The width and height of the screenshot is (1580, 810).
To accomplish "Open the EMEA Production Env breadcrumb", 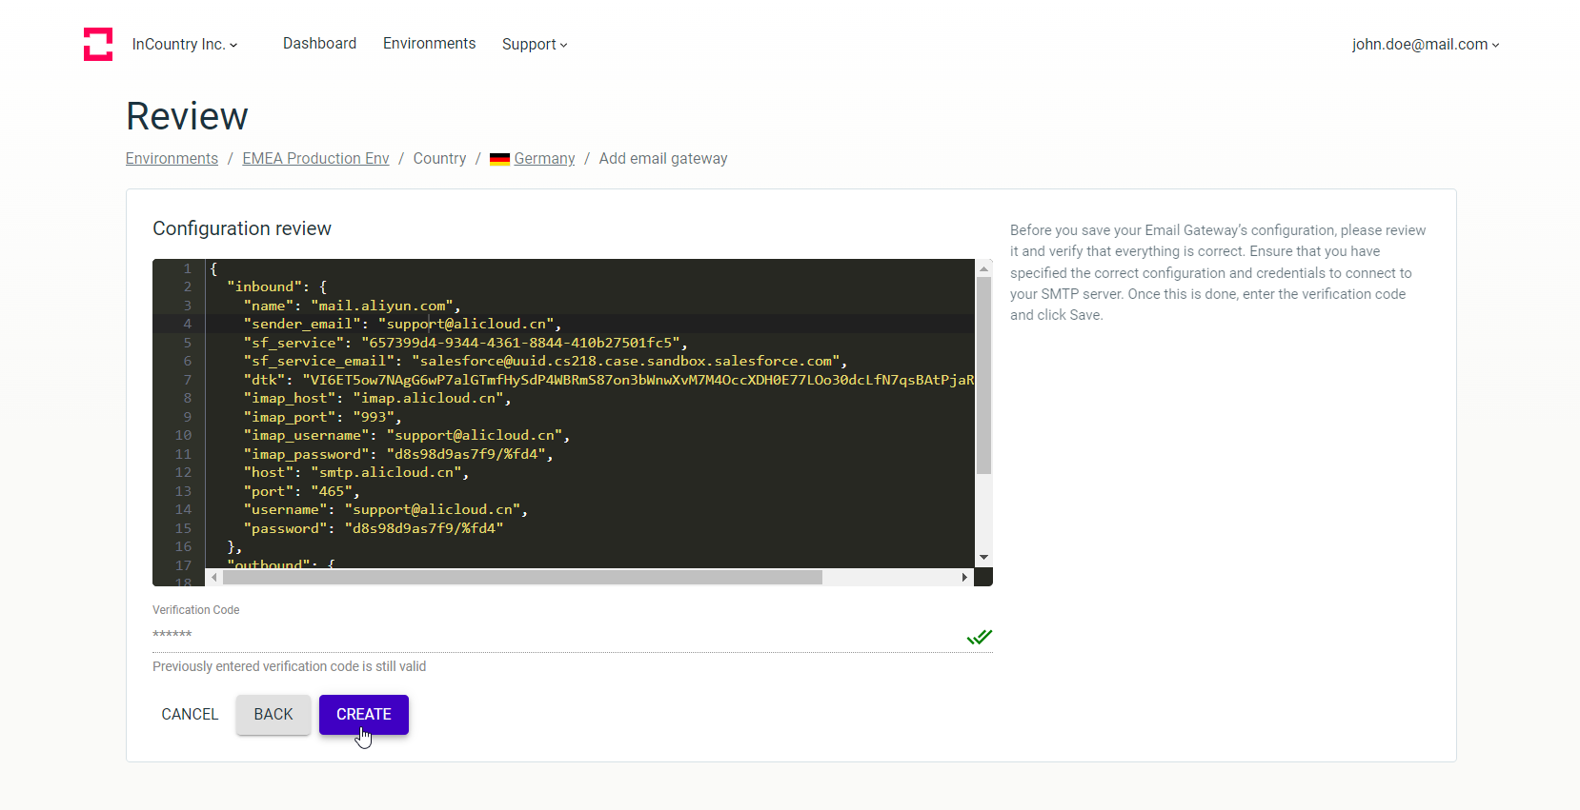I will 315,159.
